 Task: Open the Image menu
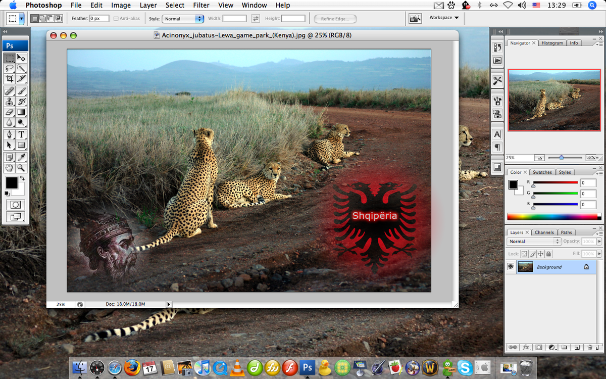click(x=121, y=5)
